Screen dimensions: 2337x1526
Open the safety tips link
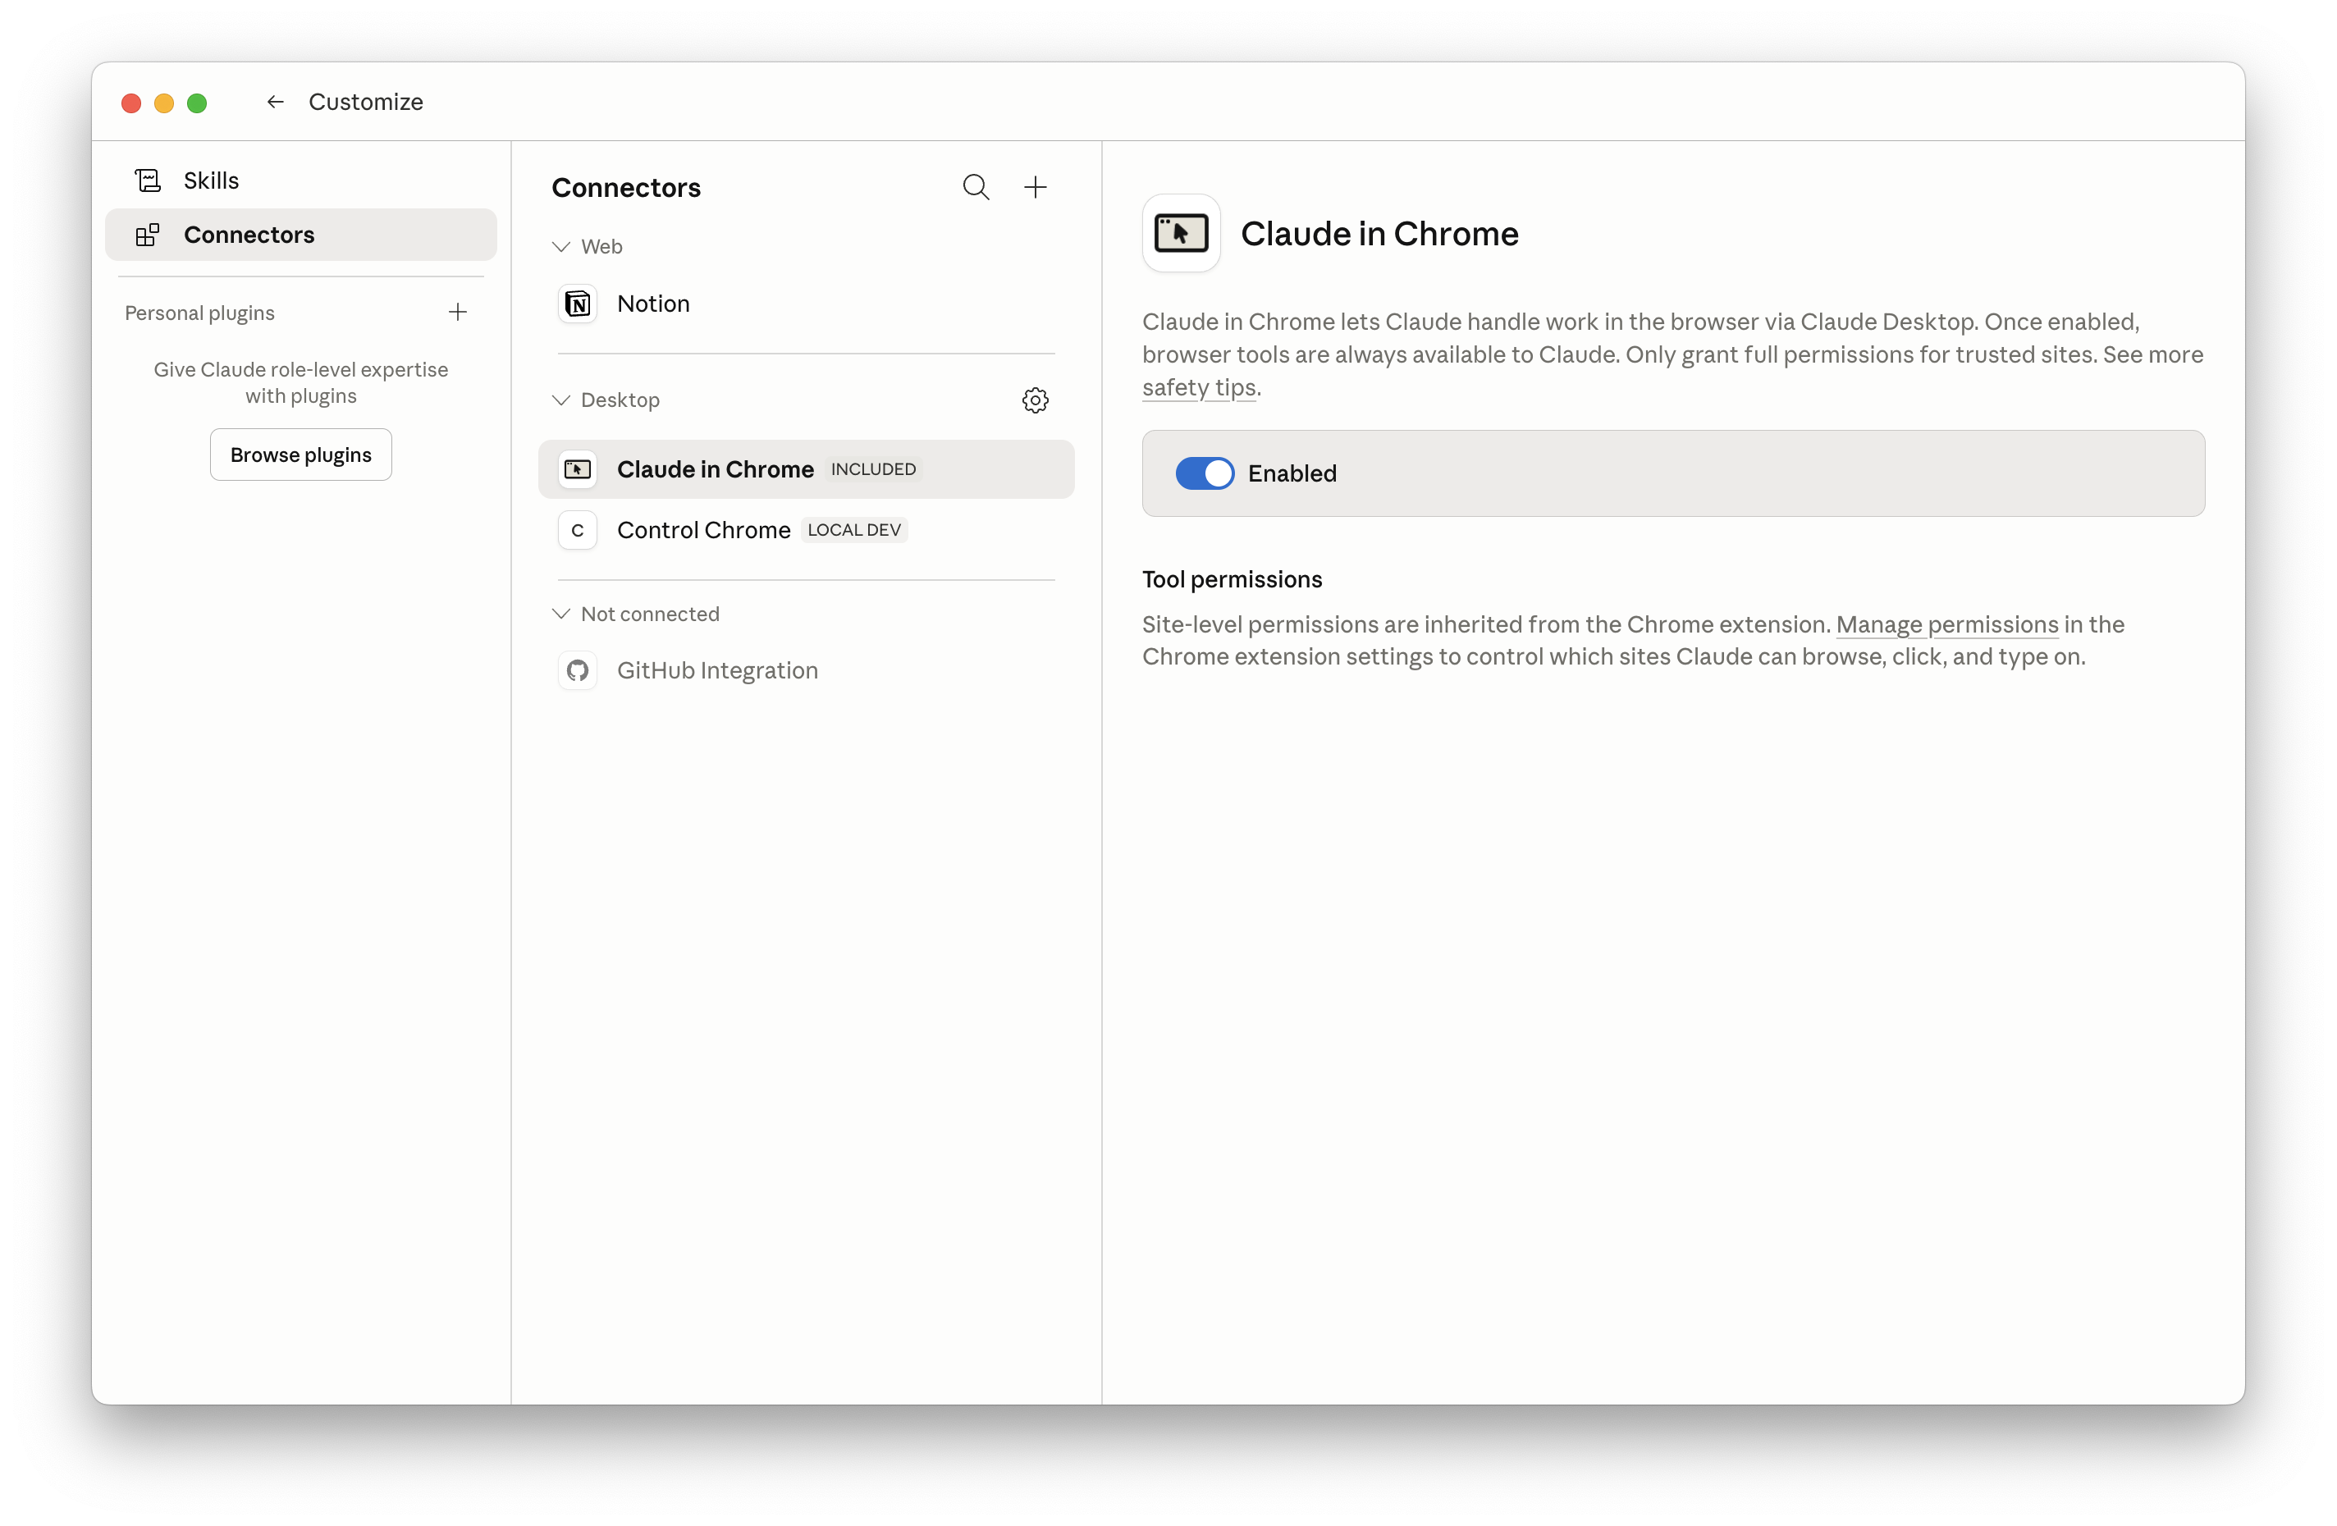(x=1198, y=388)
